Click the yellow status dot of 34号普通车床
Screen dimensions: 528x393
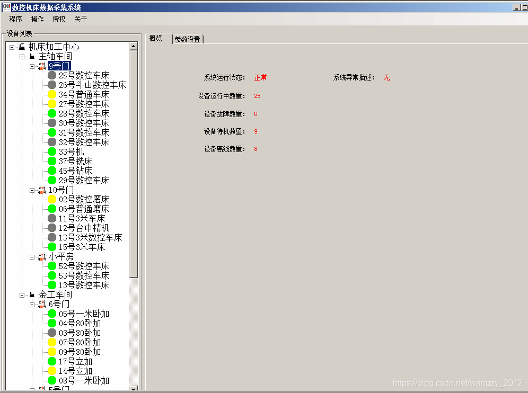[x=51, y=94]
